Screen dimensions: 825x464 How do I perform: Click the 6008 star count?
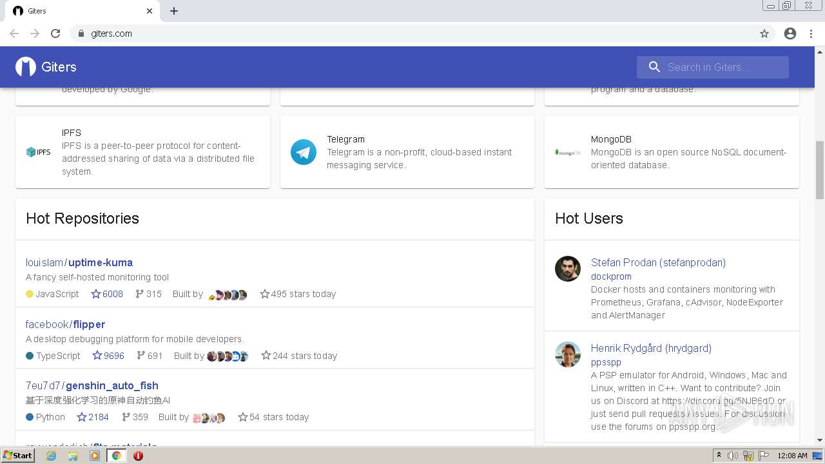(x=113, y=294)
